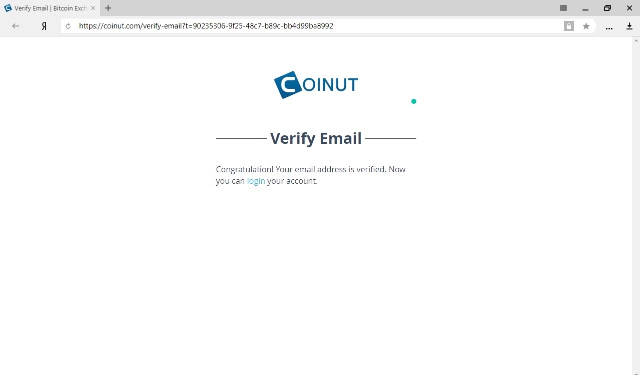
Task: Click the scrollbar up arrow
Action: pos(636,39)
